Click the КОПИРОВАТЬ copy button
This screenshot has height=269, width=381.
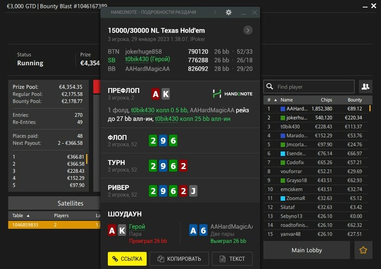(x=179, y=259)
